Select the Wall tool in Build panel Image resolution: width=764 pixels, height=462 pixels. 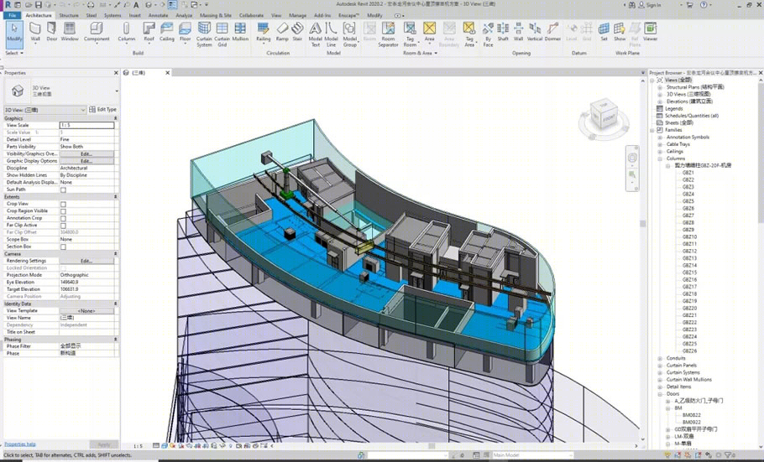point(35,33)
